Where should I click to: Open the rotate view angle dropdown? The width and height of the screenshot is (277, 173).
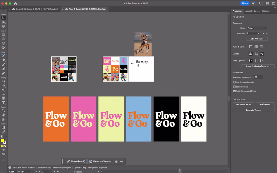pyautogui.click(x=32, y=171)
